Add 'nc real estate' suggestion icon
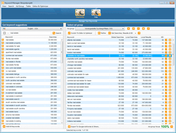176x133 pixels. pyautogui.click(x=3, y=71)
